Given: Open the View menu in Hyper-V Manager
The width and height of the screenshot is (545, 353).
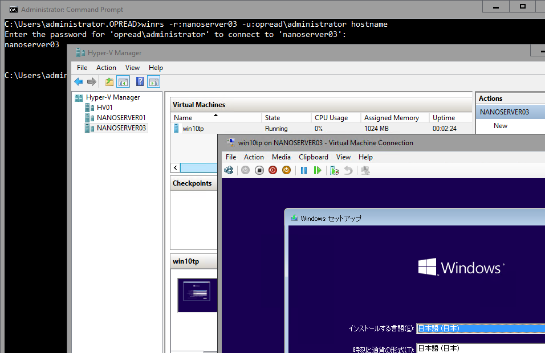Looking at the screenshot, I should tap(132, 68).
